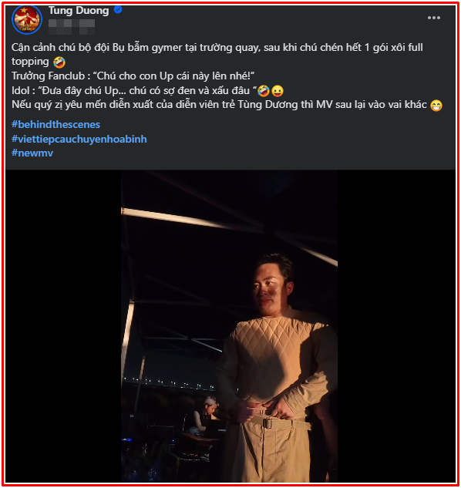
Task: Click the blue verified badge icon
Action: 118,10
